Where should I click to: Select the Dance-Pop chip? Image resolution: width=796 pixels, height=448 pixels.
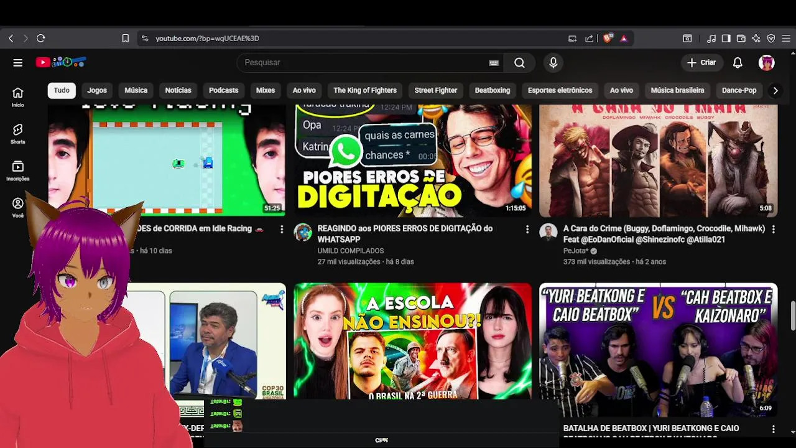pos(739,90)
